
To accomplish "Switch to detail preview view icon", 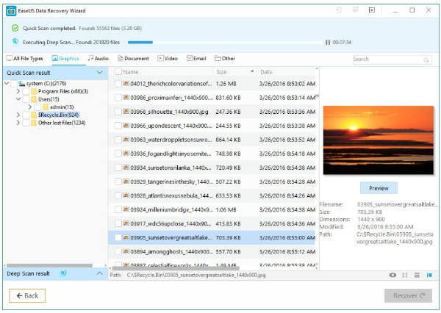I will point(429,275).
